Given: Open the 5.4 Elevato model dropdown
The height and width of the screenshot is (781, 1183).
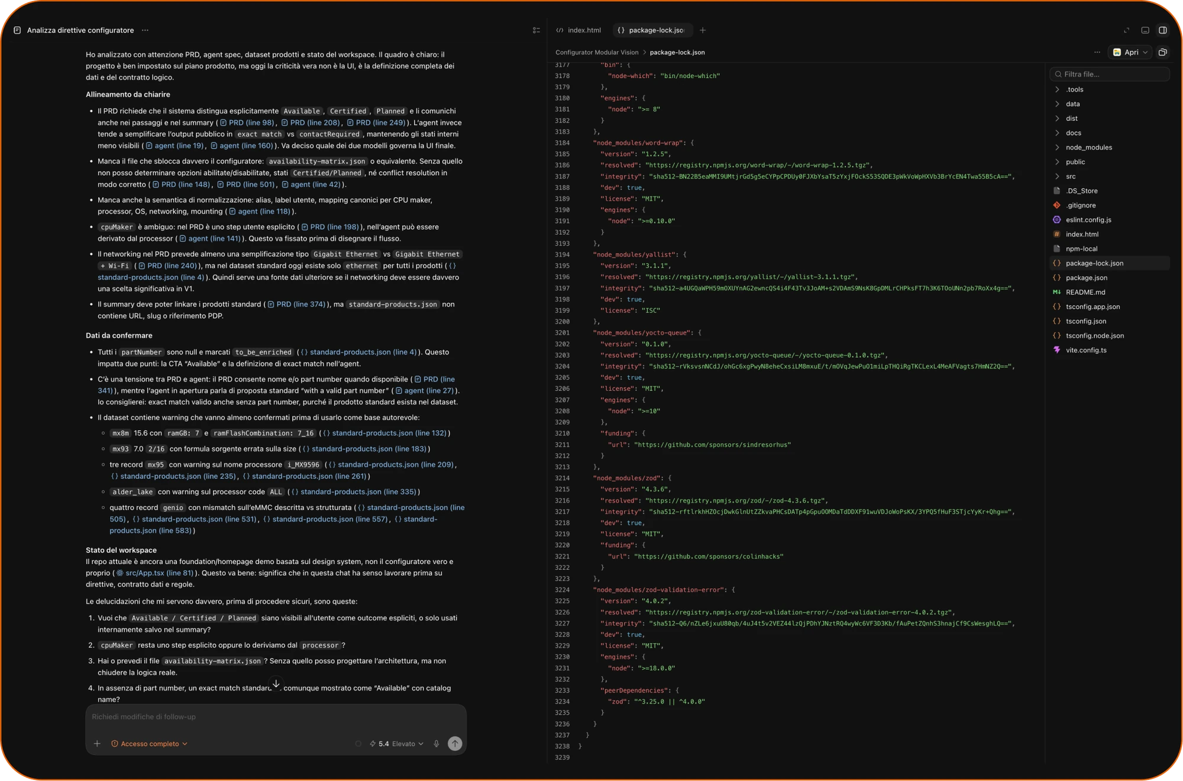Looking at the screenshot, I should tap(397, 744).
